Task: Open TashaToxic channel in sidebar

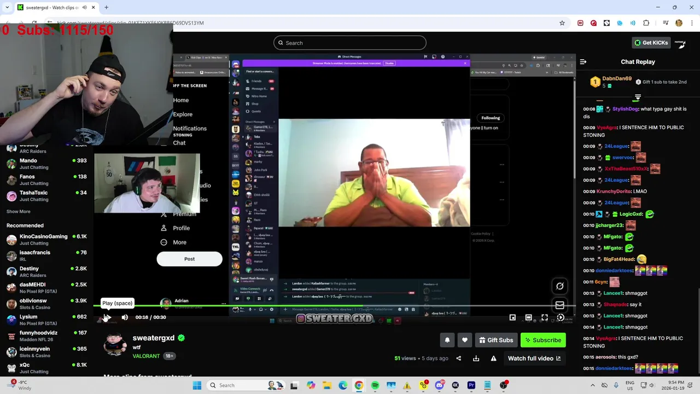Action: 46,196
